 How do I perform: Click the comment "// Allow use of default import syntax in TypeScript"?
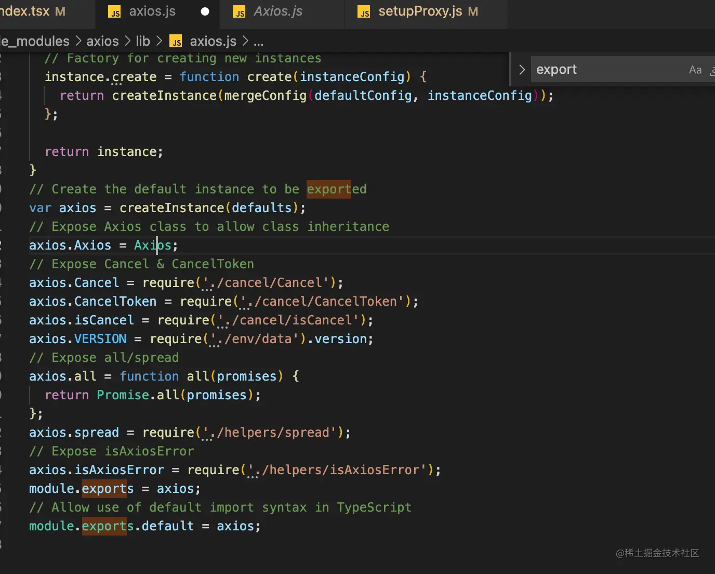pos(220,507)
